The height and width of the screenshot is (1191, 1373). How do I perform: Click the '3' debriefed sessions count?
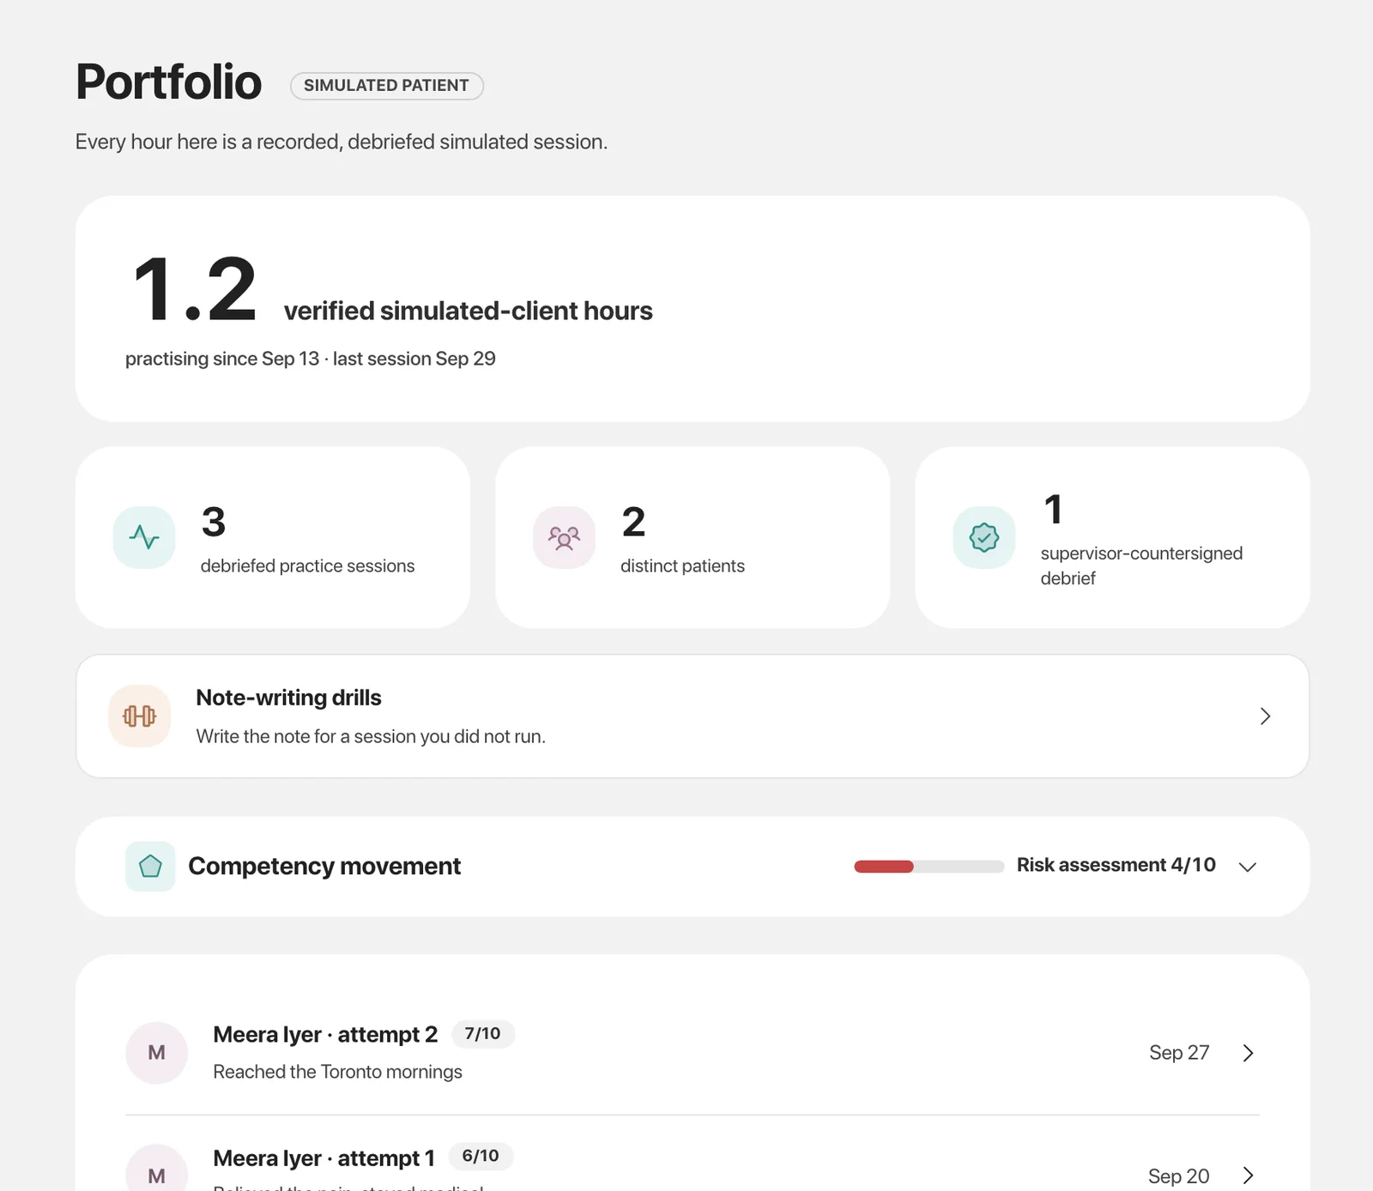pyautogui.click(x=214, y=522)
